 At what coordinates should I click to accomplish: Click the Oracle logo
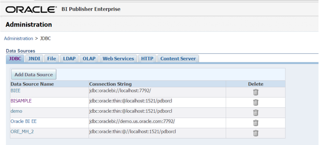click(x=31, y=9)
